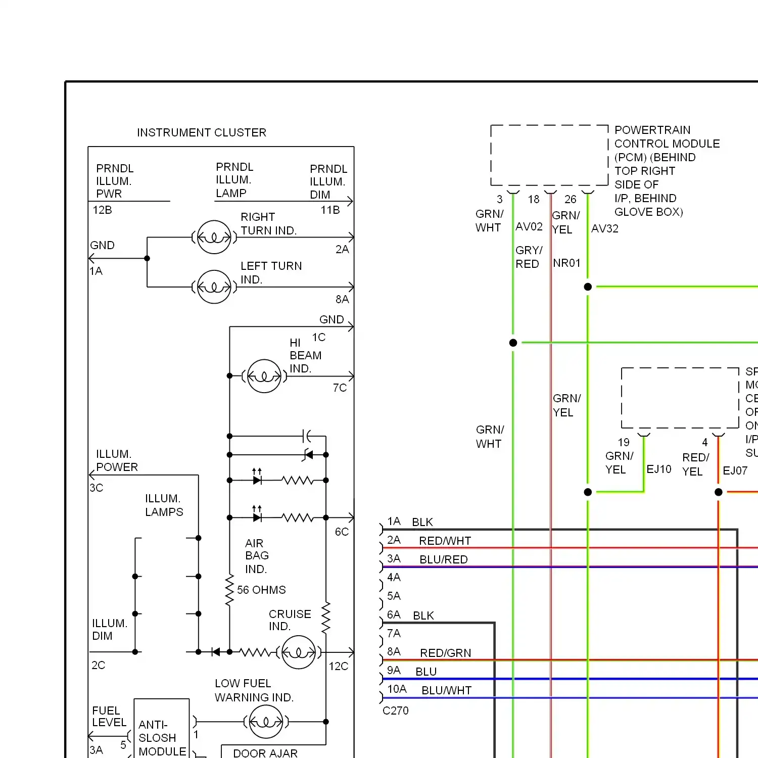Click the RED/WHT wire label at 2A
Viewport: 758px width, 758px height.
pos(445,541)
